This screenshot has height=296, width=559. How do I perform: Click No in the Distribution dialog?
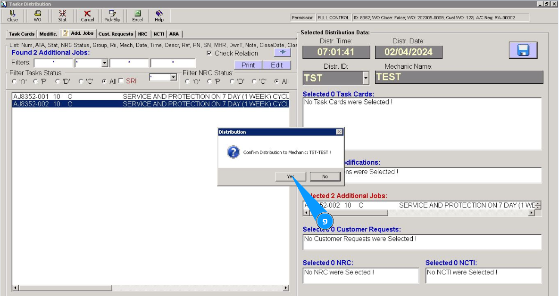tap(325, 176)
